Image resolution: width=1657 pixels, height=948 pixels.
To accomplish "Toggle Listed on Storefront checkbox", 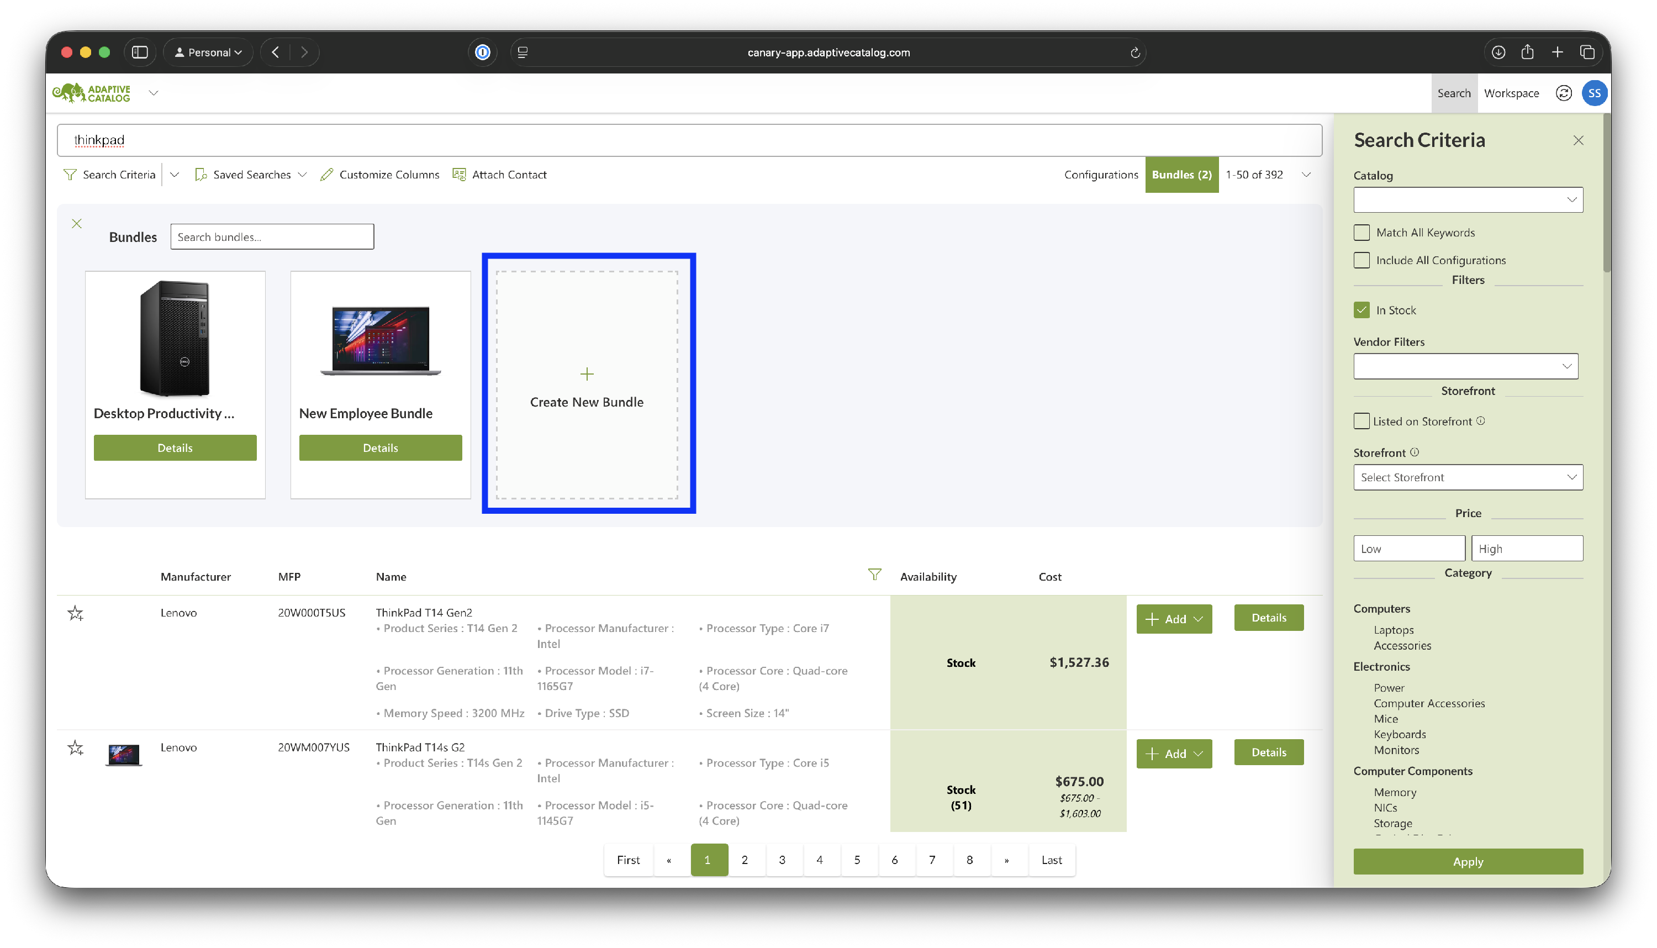I will [x=1361, y=422].
